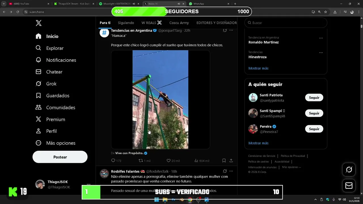Image resolution: width=363 pixels, height=204 pixels.
Task: Click the install app icon in address bar
Action: point(313,12)
